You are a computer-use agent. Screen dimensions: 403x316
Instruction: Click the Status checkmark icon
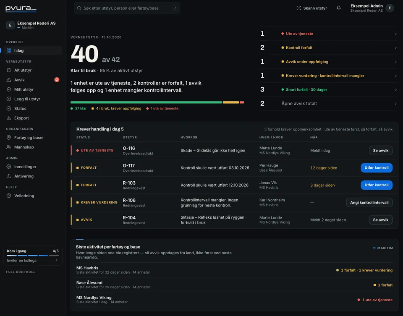point(9,108)
